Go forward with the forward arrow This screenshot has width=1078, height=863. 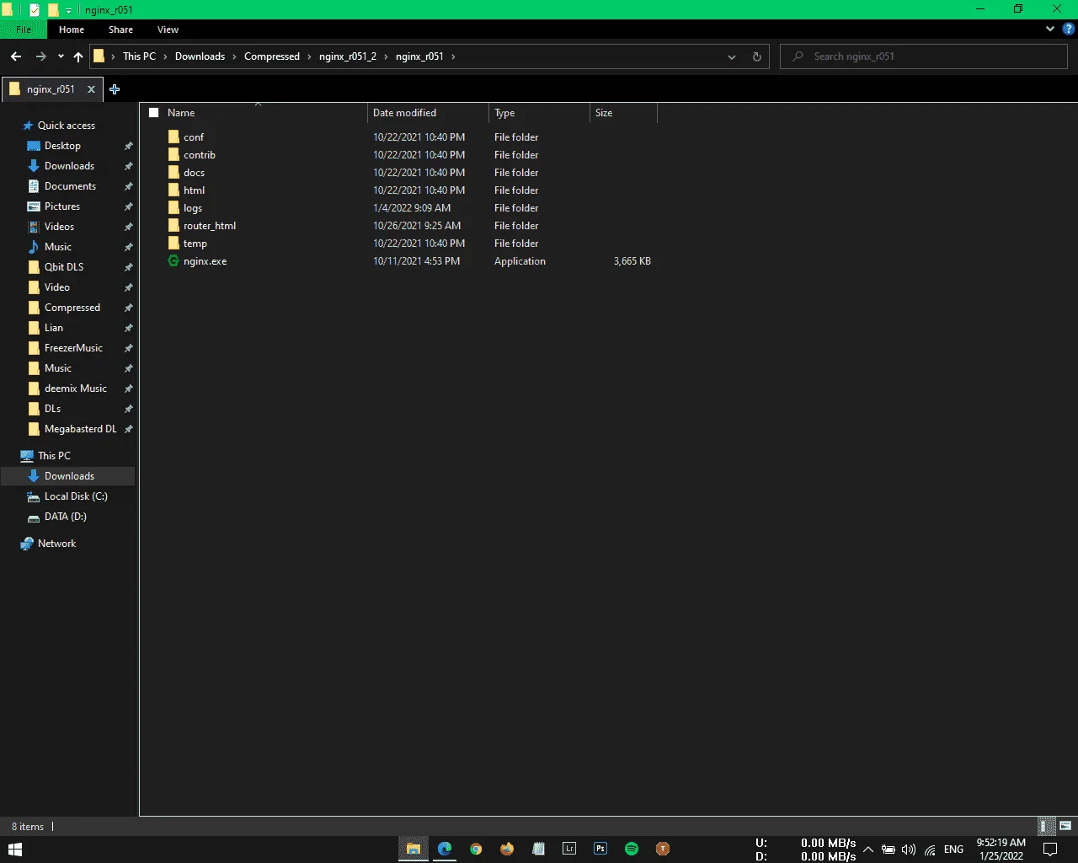pos(40,56)
